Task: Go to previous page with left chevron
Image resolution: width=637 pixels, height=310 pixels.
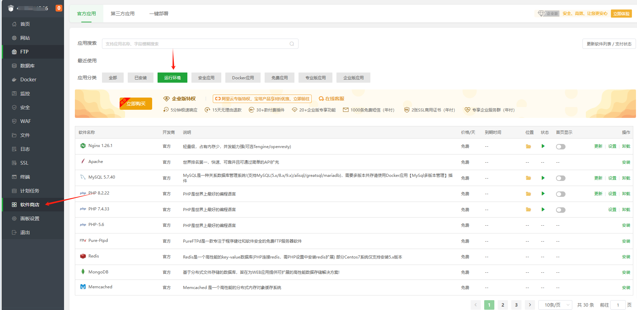Action: [476, 305]
